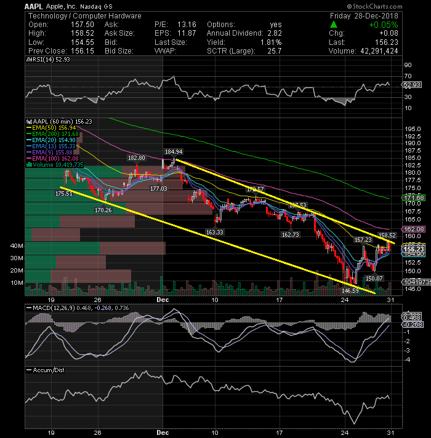Screen dimensions: 431x438
Task: Click the 177.03 price label
Action: pyautogui.click(x=159, y=189)
